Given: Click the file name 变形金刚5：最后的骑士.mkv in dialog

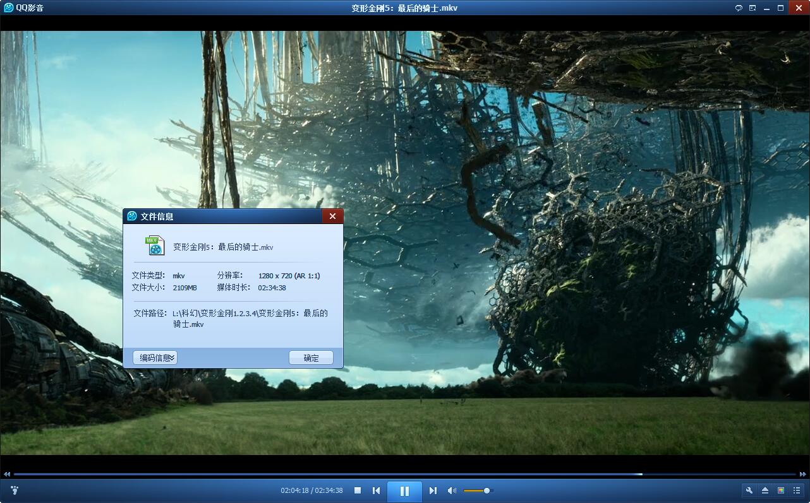Looking at the screenshot, I should (x=223, y=247).
